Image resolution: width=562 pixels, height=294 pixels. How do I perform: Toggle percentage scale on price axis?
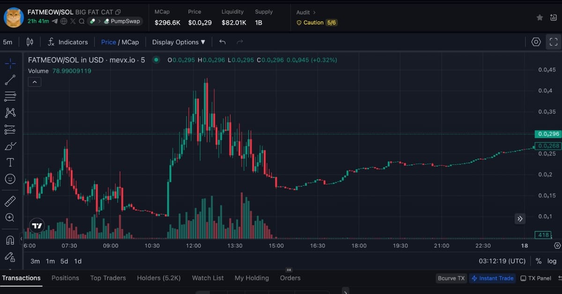pyautogui.click(x=539, y=261)
